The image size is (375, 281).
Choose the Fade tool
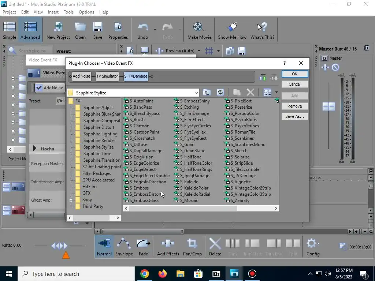tap(143, 247)
